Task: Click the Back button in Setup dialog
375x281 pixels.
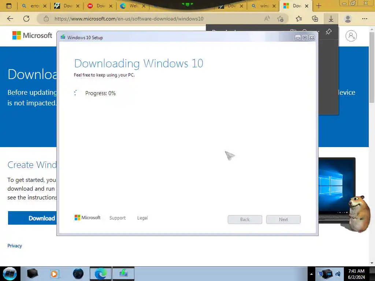Action: tap(245, 220)
